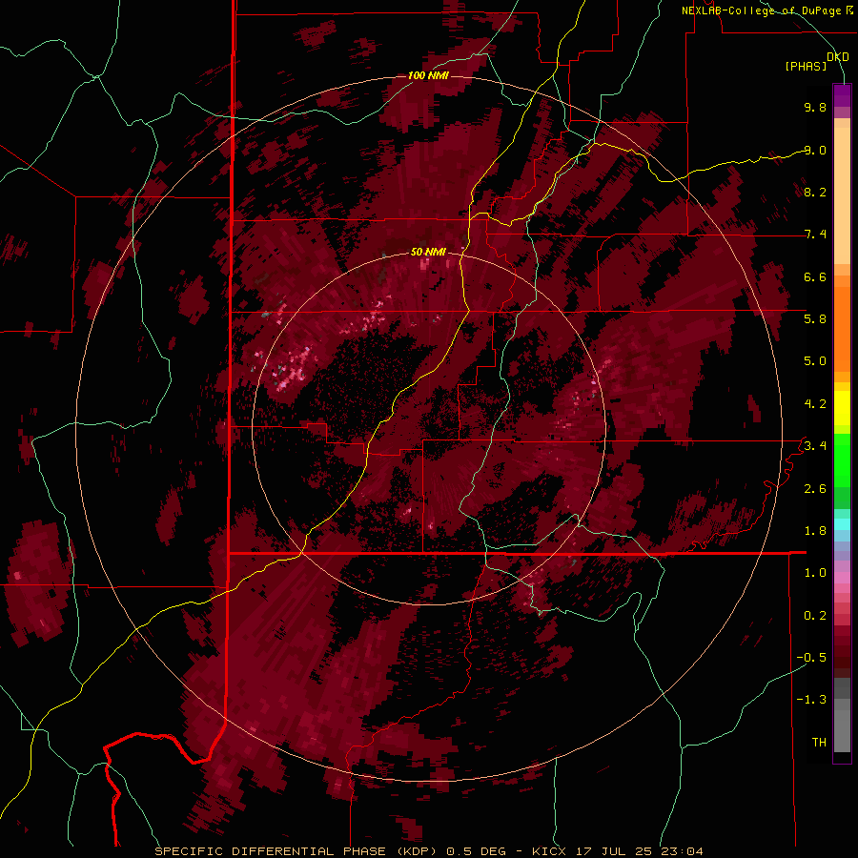Viewport: 858px width, 858px height.
Task: Pick the yellow color band in legend
Action: 842,408
